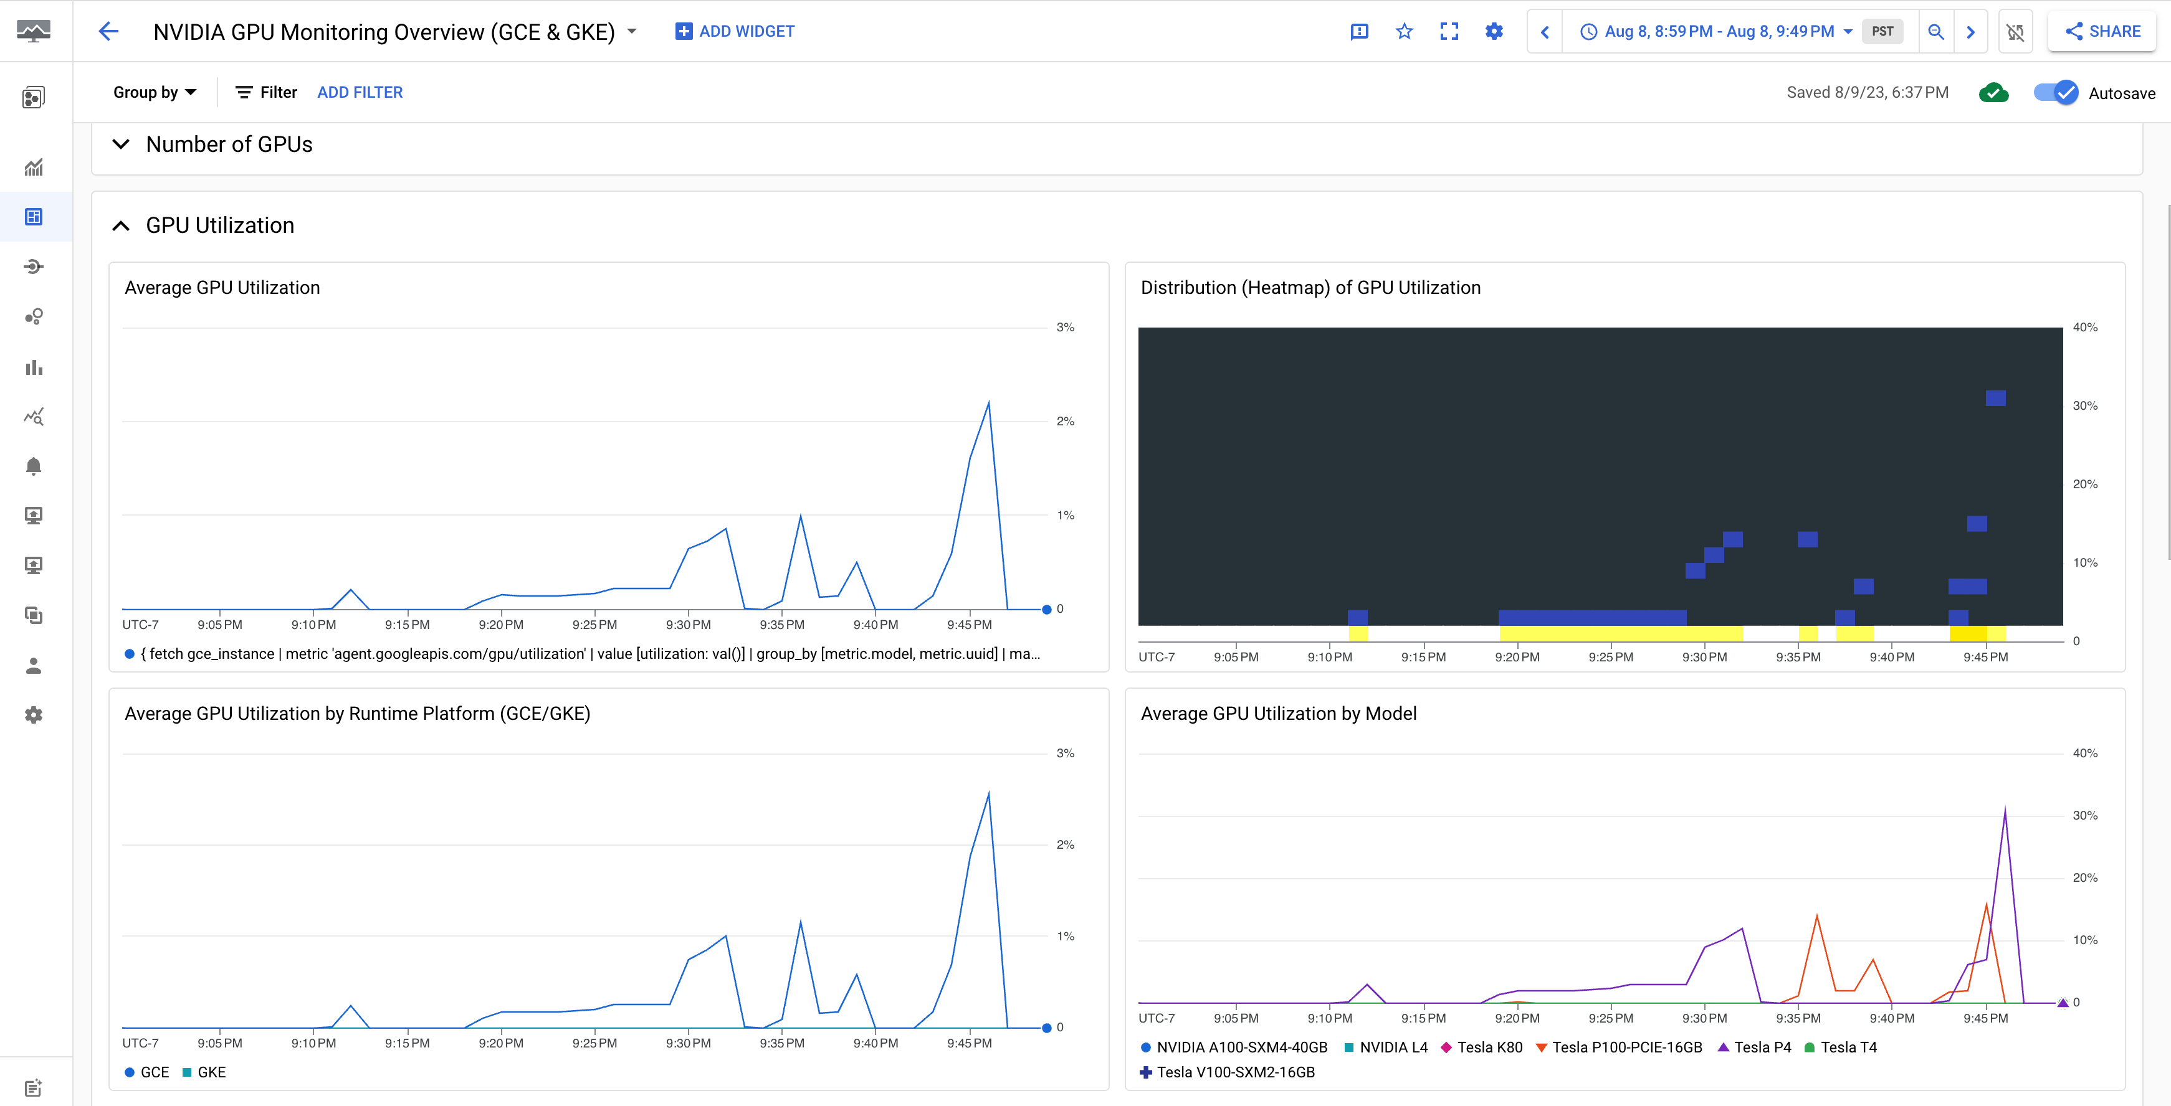This screenshot has width=2171, height=1106.
Task: Collapse the GPU Utilization section
Action: click(120, 224)
